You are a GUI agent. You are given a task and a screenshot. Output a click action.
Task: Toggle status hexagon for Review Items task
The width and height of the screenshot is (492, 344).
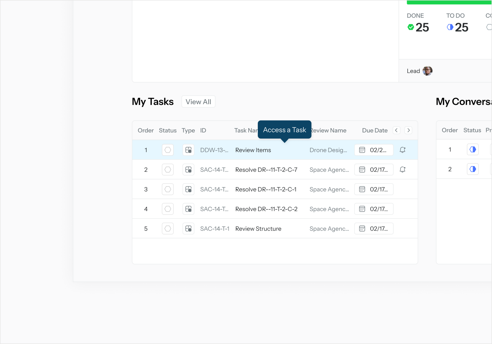[x=168, y=150]
